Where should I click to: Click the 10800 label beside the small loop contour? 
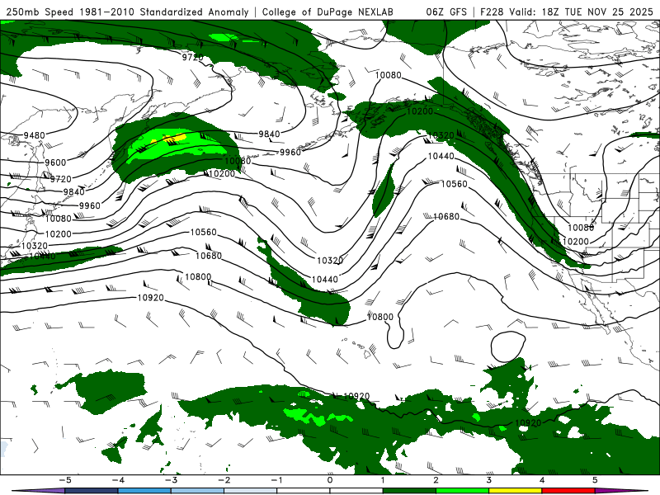click(x=380, y=317)
